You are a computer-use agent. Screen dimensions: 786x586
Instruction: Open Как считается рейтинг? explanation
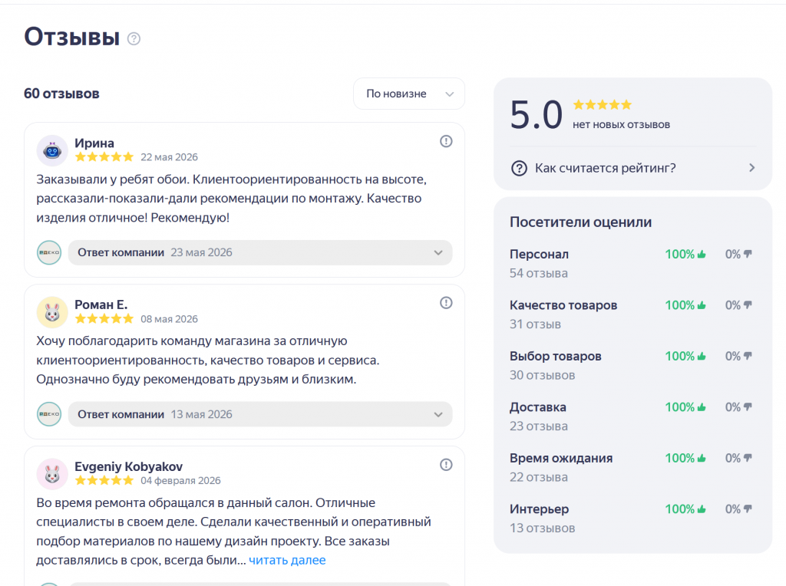(632, 168)
